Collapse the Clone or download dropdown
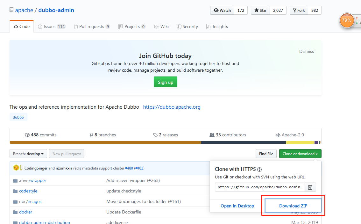 click(x=300, y=154)
